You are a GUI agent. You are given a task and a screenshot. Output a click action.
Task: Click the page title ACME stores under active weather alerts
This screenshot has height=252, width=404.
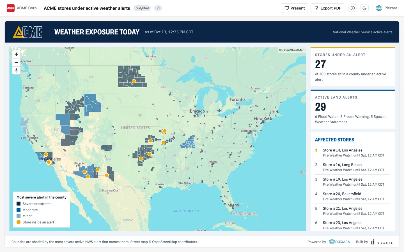(x=87, y=8)
